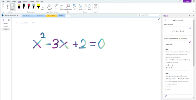Choose the eraser tool in Drawing Tools
Screen dimensions: 196x100
pos(19,6)
